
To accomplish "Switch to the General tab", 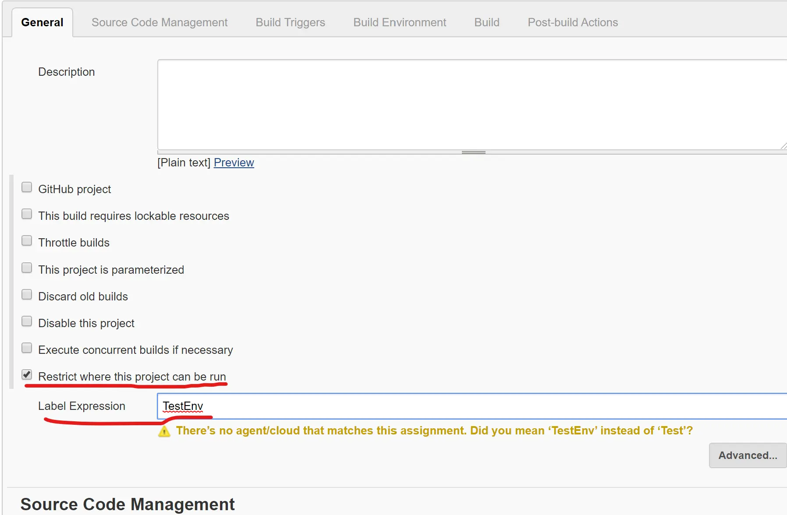I will click(x=42, y=22).
